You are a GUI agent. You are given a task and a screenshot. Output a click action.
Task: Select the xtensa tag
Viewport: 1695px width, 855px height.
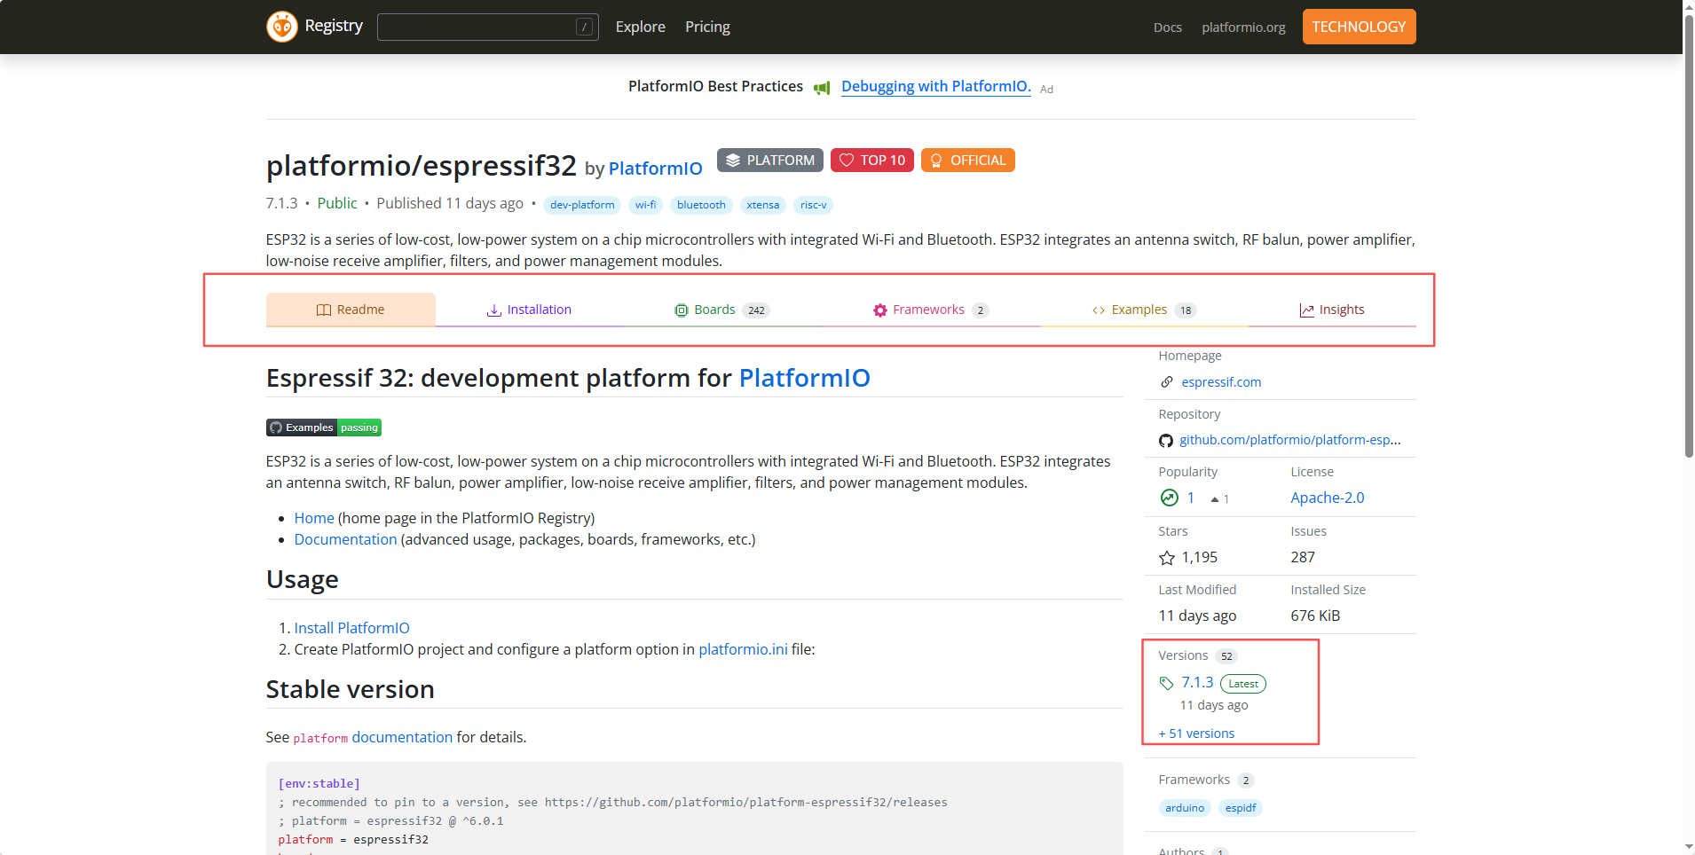763,205
